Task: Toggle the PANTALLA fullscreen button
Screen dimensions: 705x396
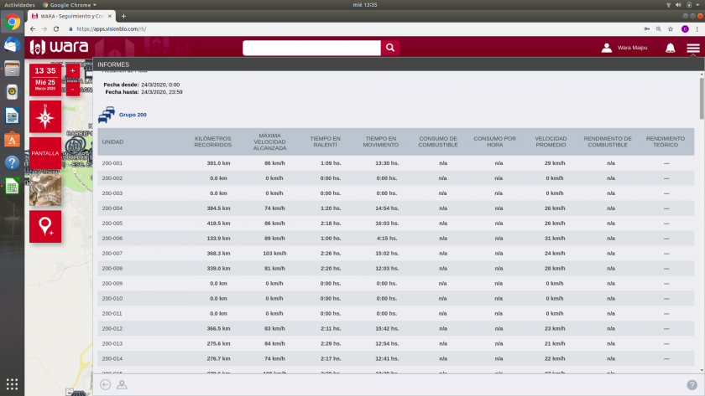Action: tap(45, 153)
